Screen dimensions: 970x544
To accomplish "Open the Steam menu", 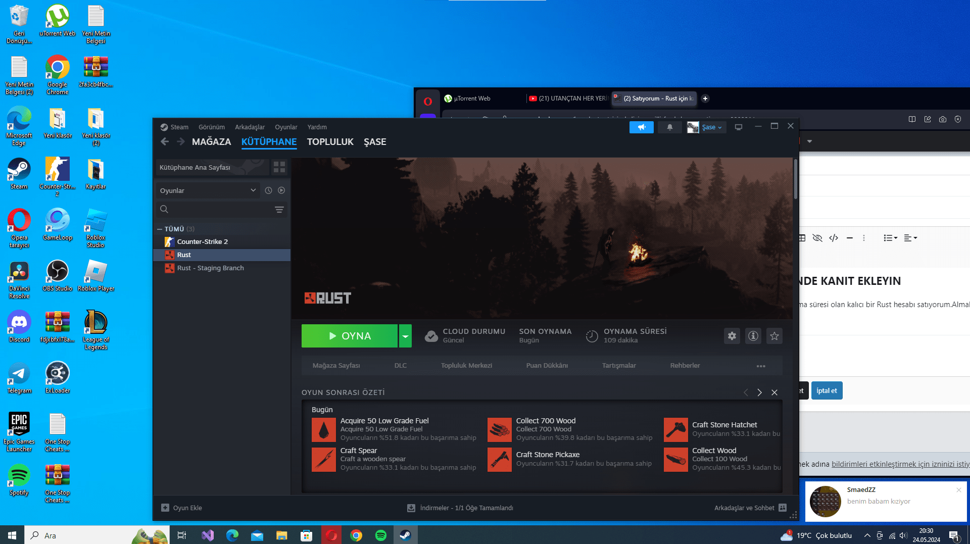I will [x=179, y=127].
